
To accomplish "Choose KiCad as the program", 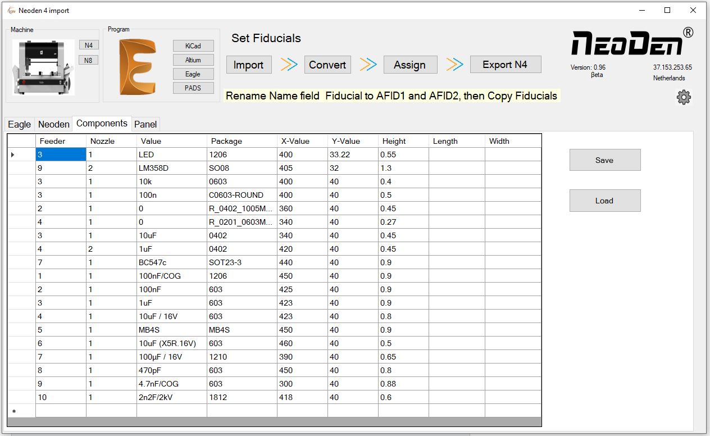I will pos(193,46).
